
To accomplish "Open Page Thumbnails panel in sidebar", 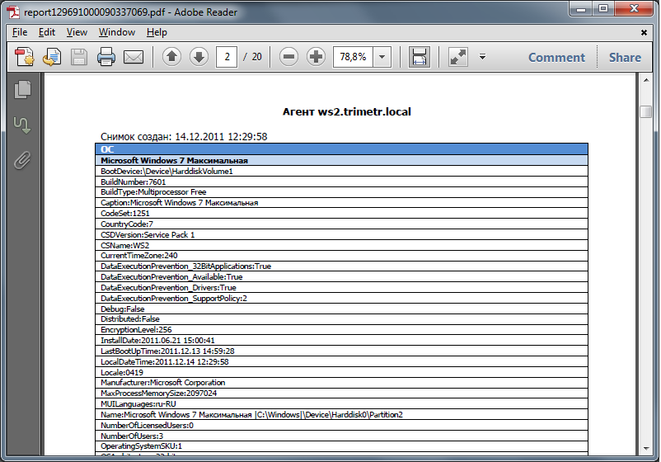I will click(22, 89).
